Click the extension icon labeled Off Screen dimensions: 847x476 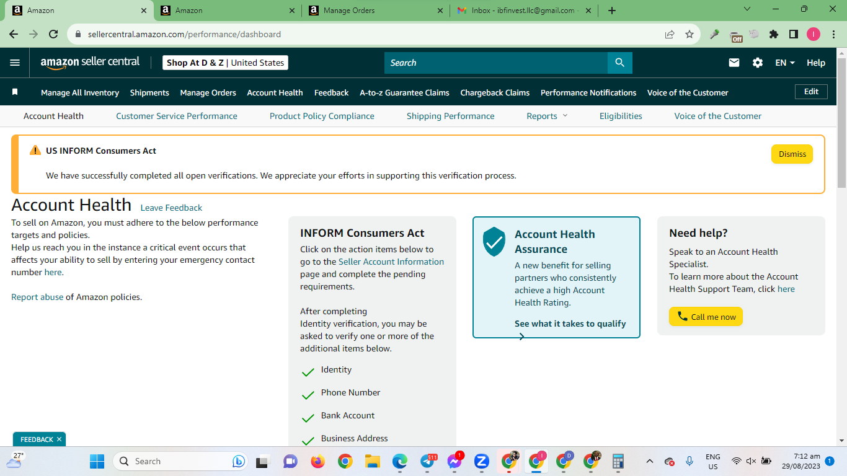[735, 35]
